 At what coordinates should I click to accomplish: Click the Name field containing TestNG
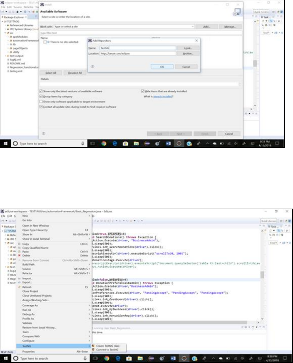point(138,48)
